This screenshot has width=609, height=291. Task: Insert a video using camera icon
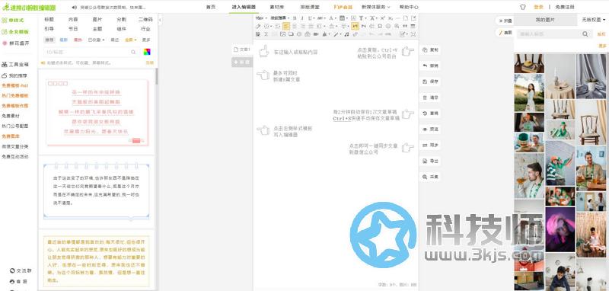point(316,34)
